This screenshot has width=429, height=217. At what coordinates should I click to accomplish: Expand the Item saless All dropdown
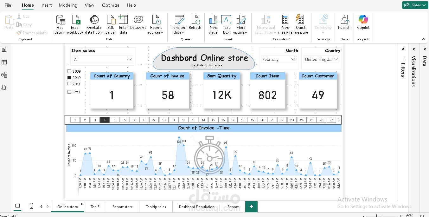[x=103, y=59]
